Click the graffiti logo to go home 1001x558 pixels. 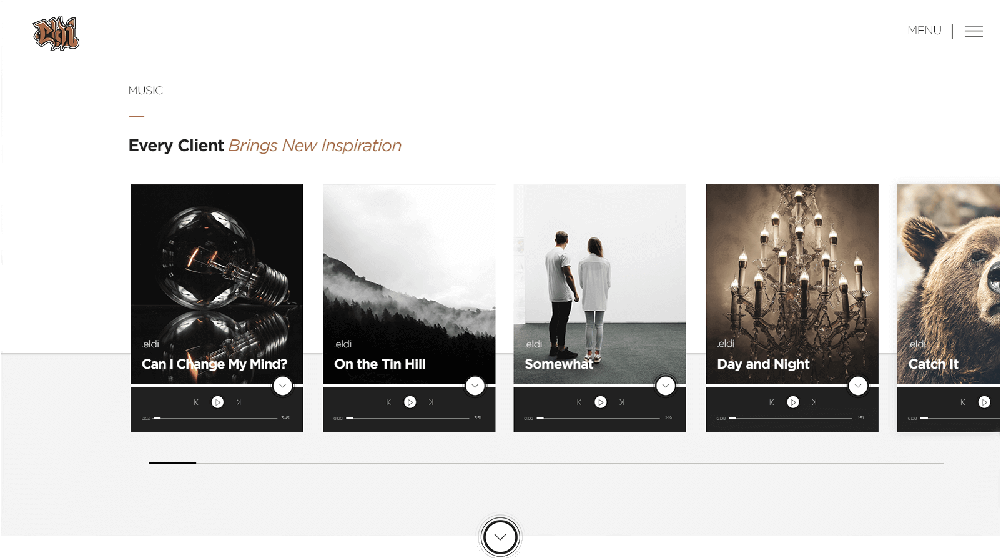56,33
